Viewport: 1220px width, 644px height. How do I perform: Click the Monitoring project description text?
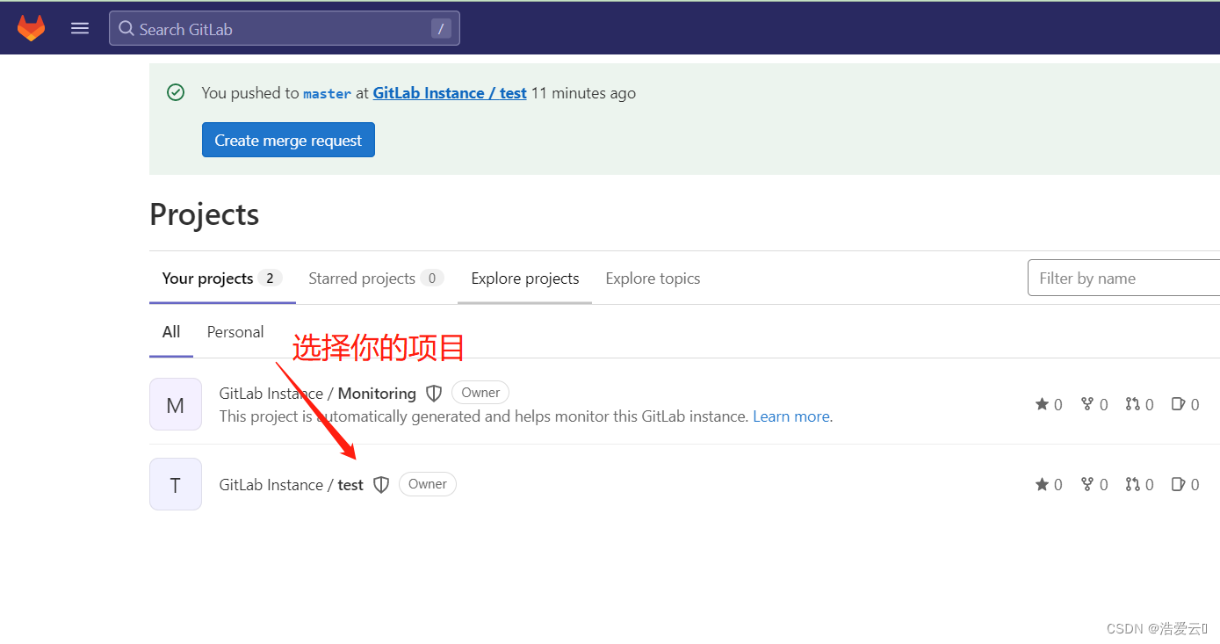coord(486,416)
